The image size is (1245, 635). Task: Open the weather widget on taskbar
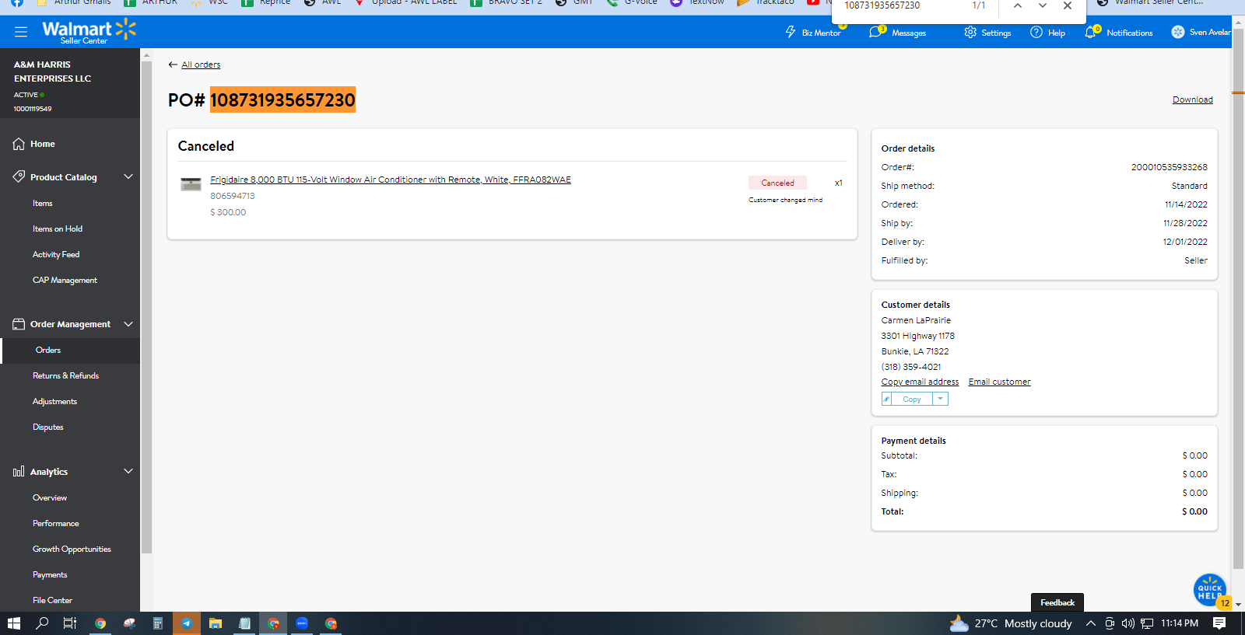[x=1011, y=623]
